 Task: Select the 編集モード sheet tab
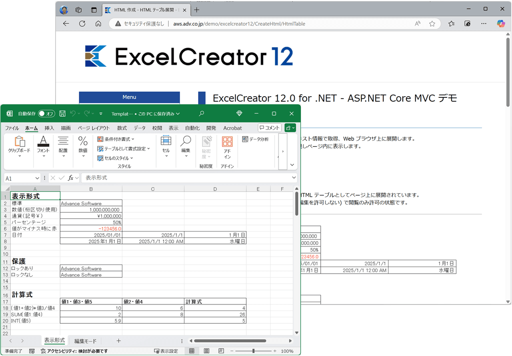[x=85, y=341]
